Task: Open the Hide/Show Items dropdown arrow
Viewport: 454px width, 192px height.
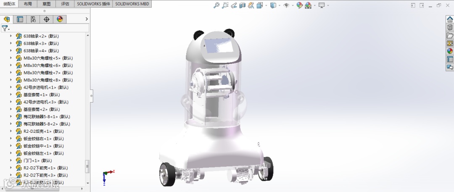Action: tap(293, 5)
